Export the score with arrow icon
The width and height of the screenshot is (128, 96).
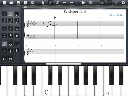(26, 3)
